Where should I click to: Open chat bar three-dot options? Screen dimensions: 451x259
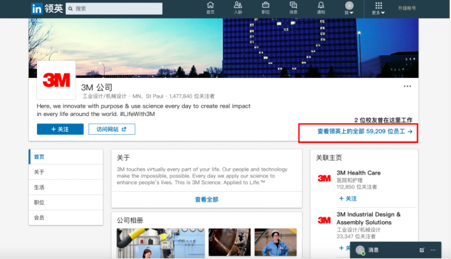coord(433,250)
